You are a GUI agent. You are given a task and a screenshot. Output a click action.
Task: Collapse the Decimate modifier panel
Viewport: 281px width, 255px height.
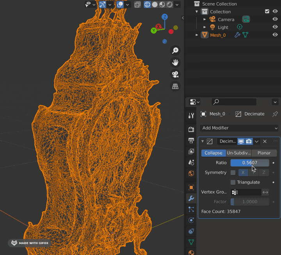pyautogui.click(x=203, y=141)
